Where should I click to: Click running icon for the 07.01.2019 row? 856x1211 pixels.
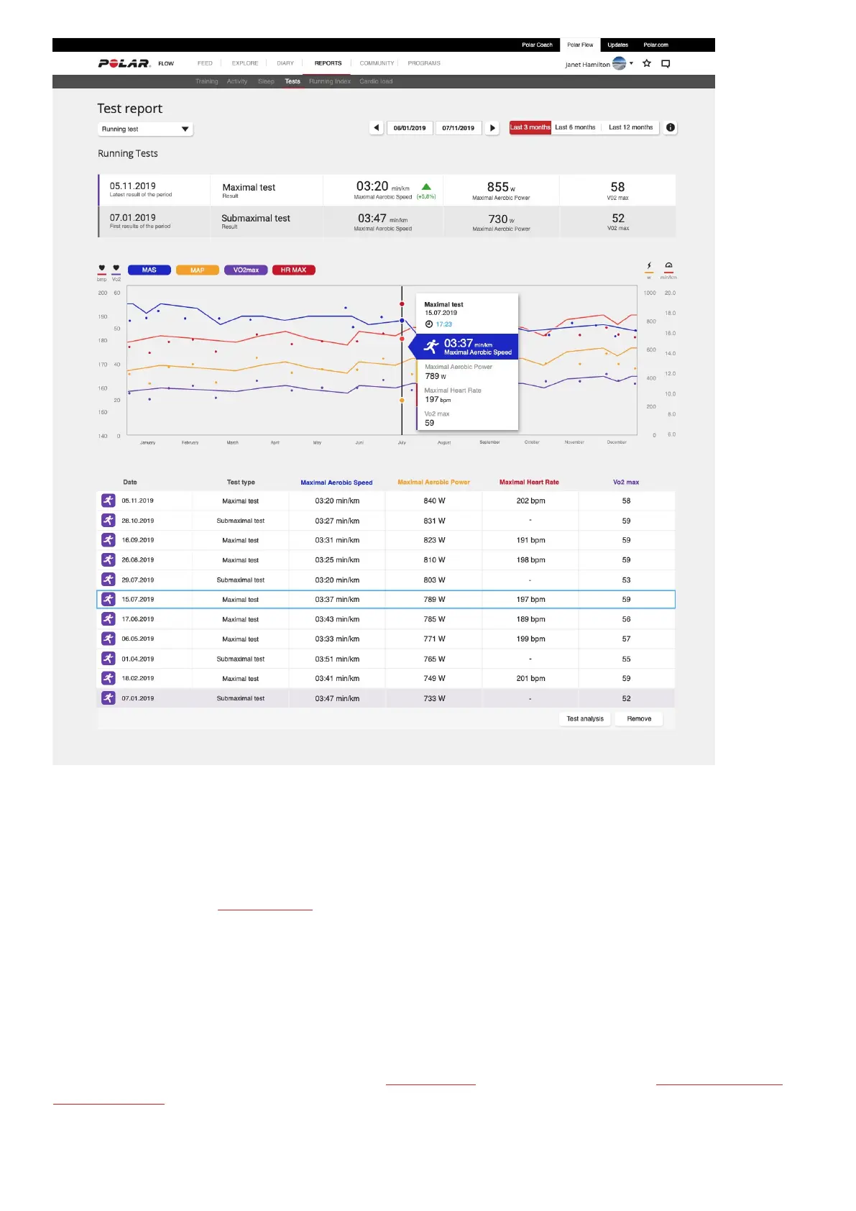coord(109,698)
